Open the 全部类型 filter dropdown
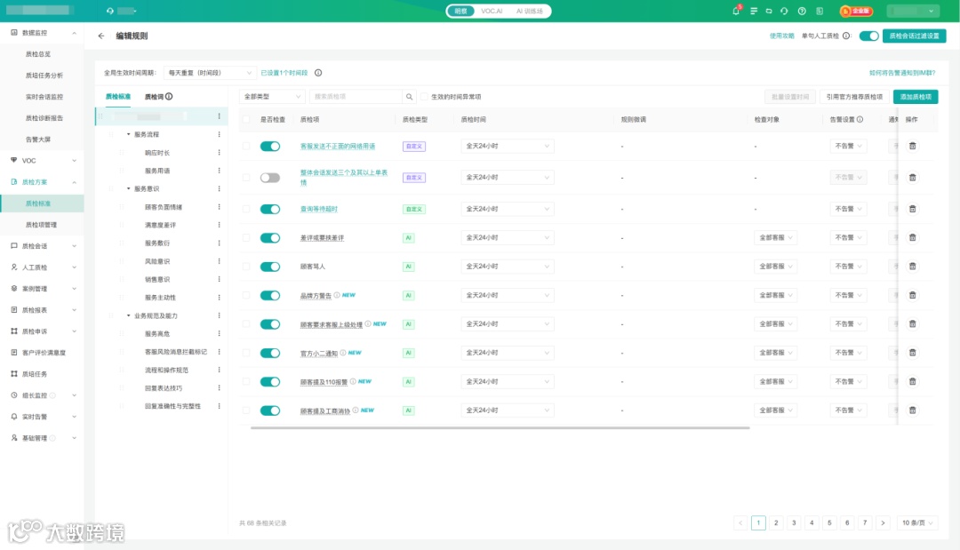 tap(272, 97)
